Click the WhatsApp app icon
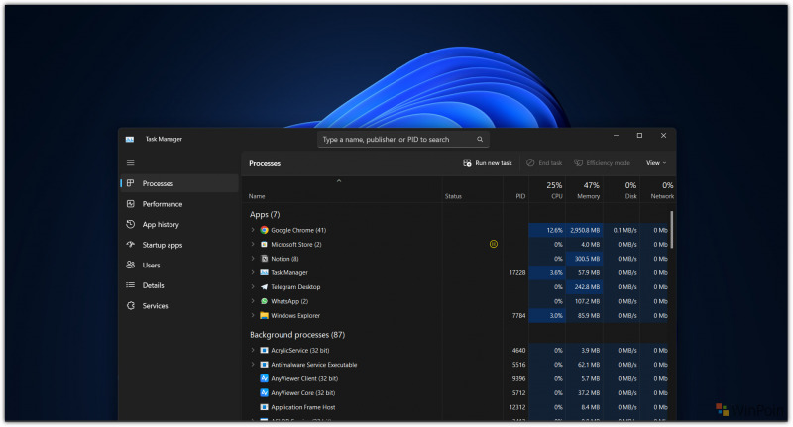 tap(264, 301)
